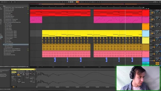The image size is (161, 91).
Task: Open Ext. In dropdown on yellow track 5
Action: 152,38
